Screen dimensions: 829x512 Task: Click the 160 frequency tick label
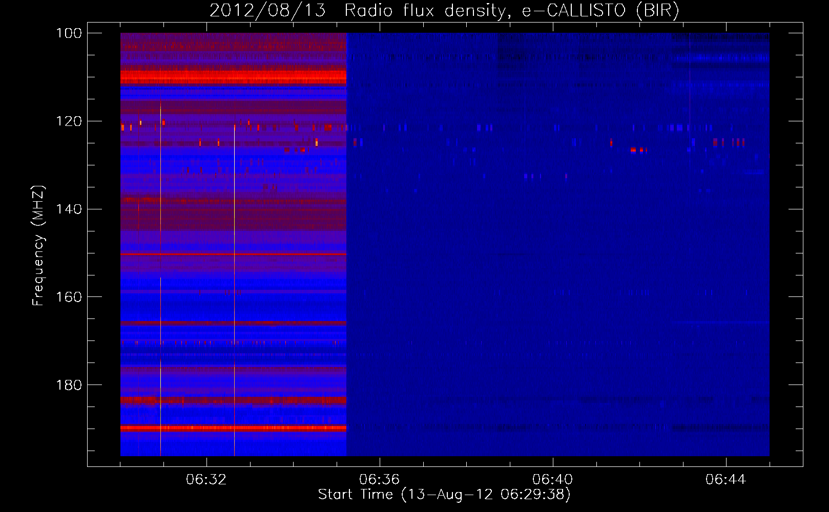(x=69, y=297)
